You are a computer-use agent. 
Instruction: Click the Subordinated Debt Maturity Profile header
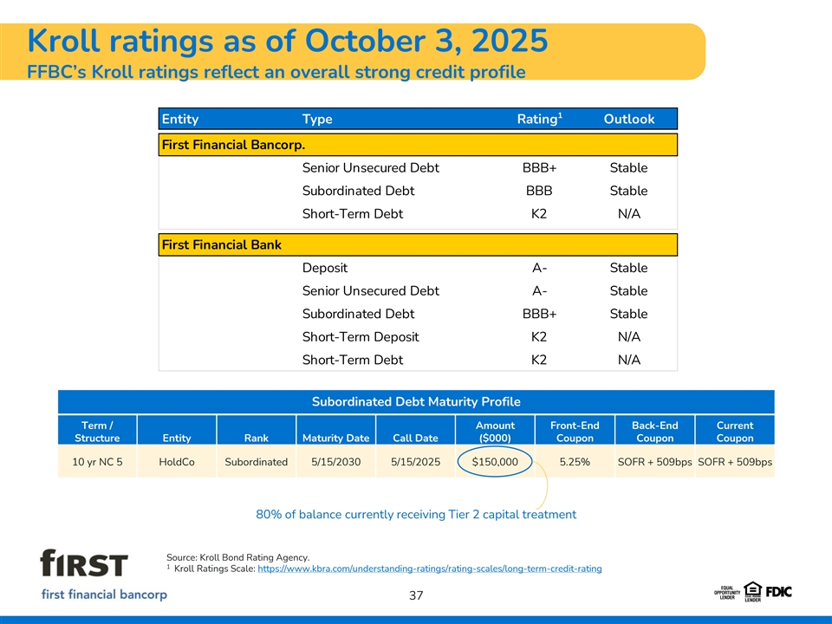pos(416,401)
